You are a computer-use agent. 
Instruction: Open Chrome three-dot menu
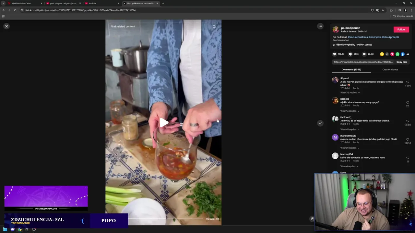click(411, 10)
